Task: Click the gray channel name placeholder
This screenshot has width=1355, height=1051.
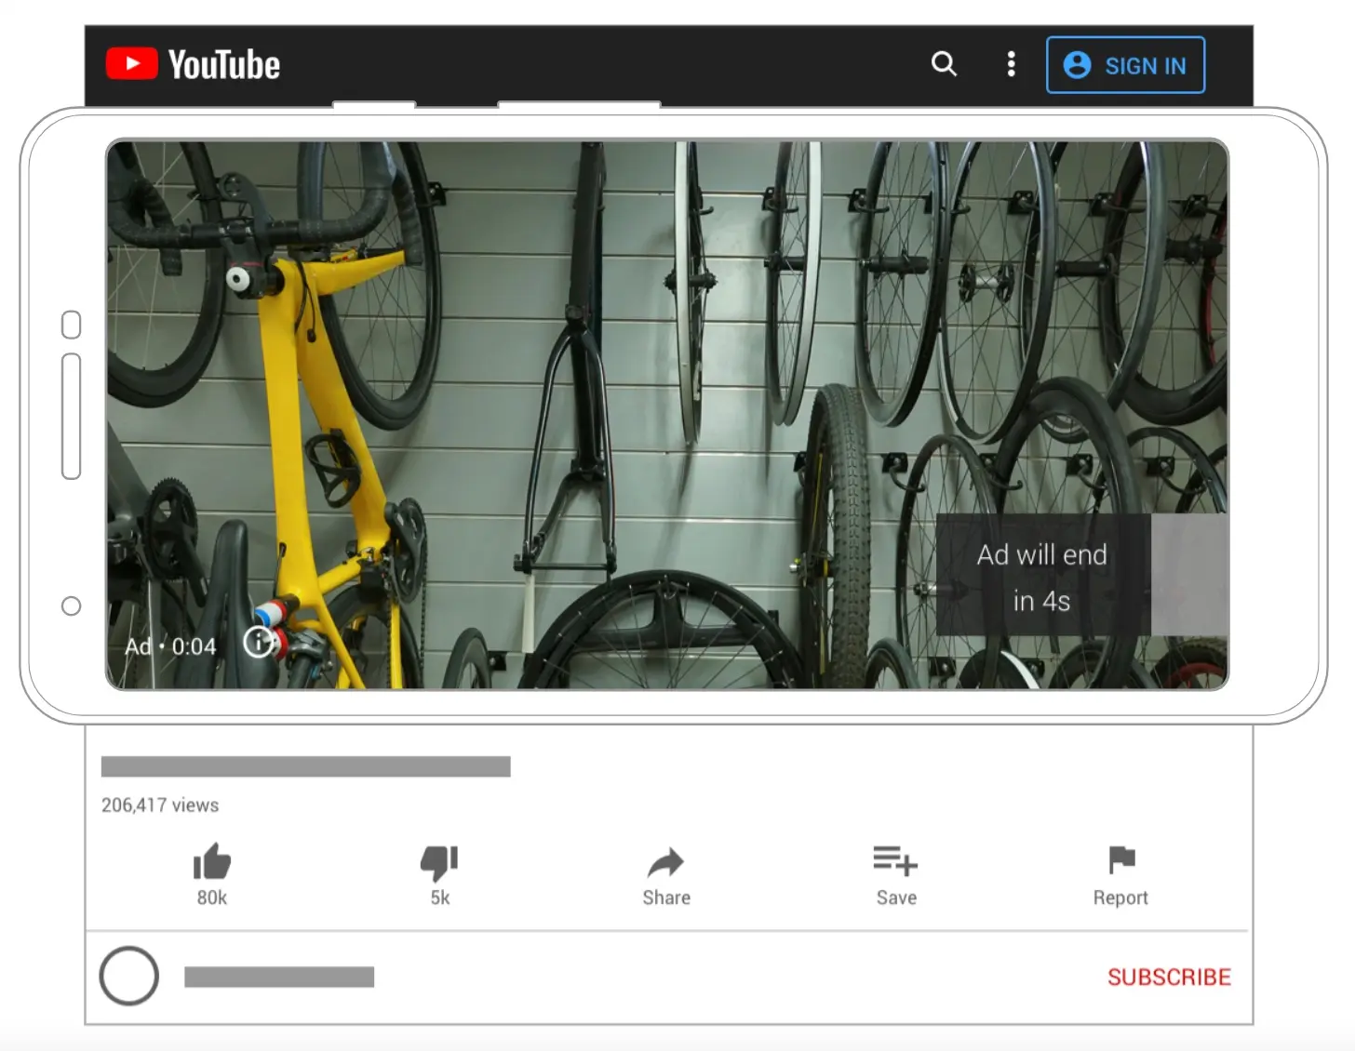Action: [x=279, y=977]
